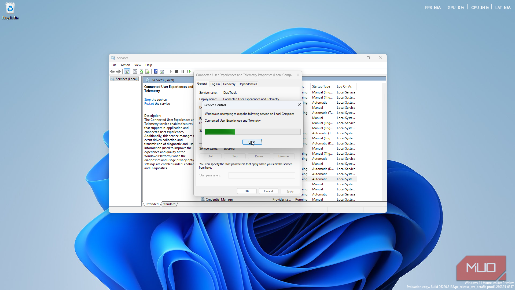Toggle the Show/Hide Console Tree toolbar icon
515x290 pixels.
(127, 71)
